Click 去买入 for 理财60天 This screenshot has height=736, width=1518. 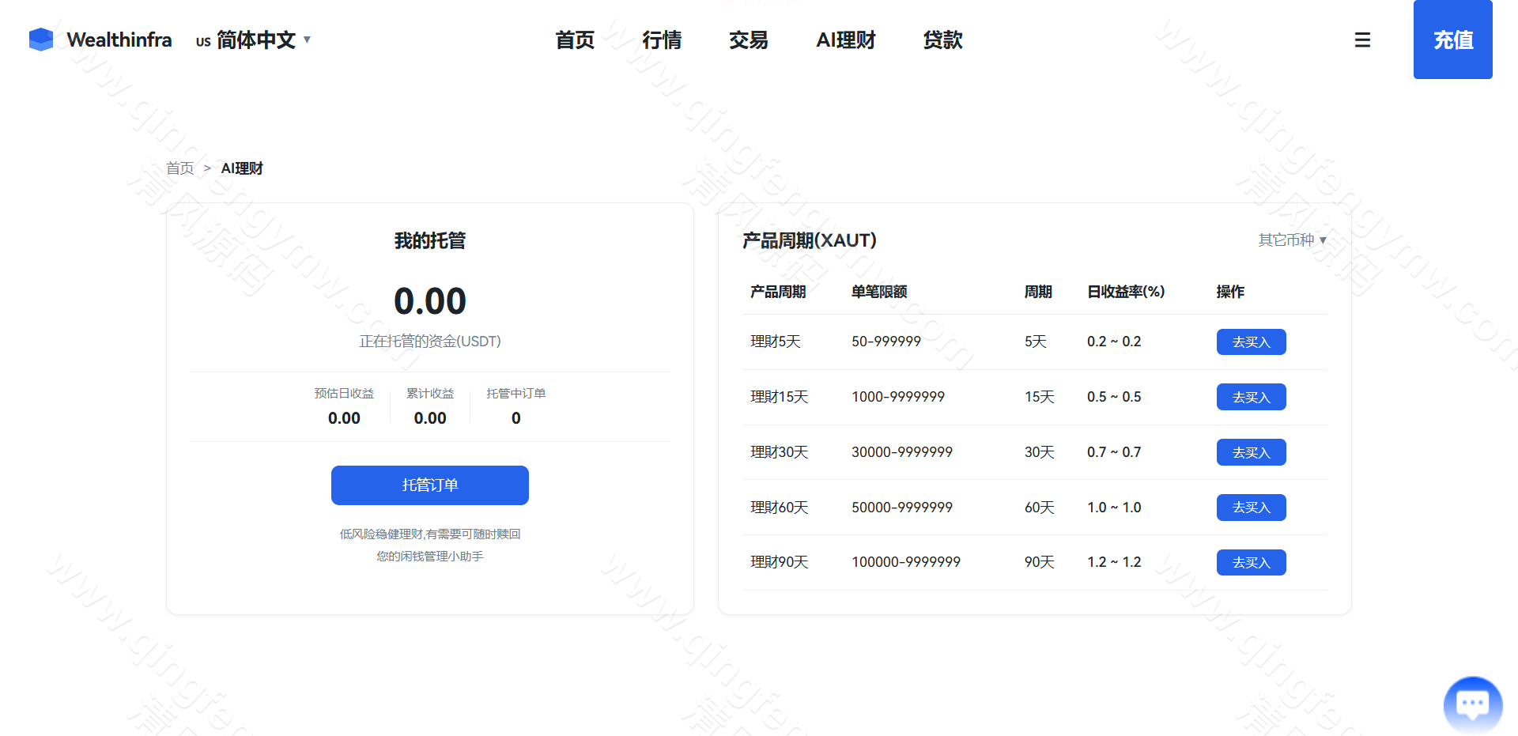pos(1252,508)
